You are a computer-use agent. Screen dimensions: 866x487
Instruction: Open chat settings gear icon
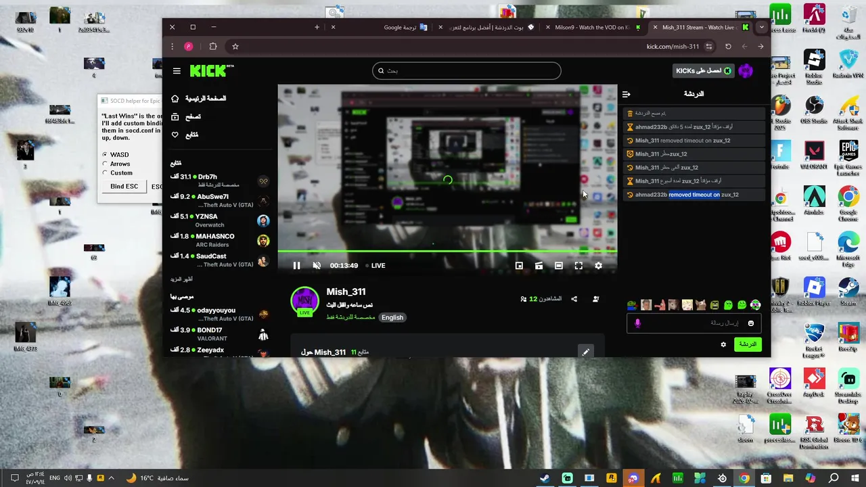(x=723, y=344)
